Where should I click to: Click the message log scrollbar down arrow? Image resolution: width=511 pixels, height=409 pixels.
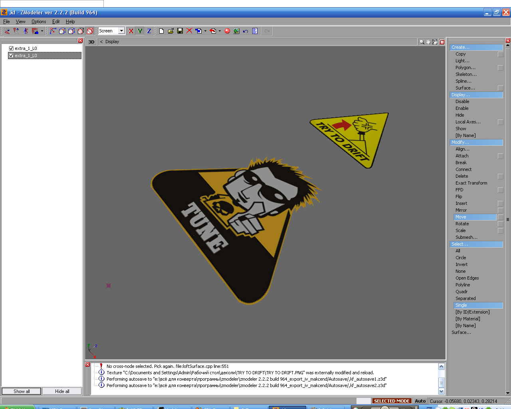point(442,391)
